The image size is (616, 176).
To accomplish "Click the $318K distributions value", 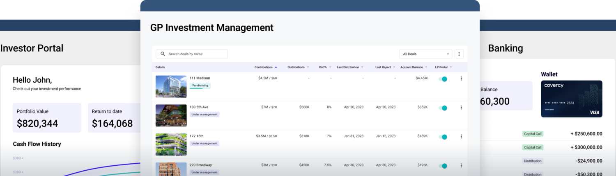I will pos(304,136).
